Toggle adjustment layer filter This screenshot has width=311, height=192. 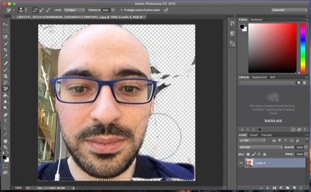point(280,140)
